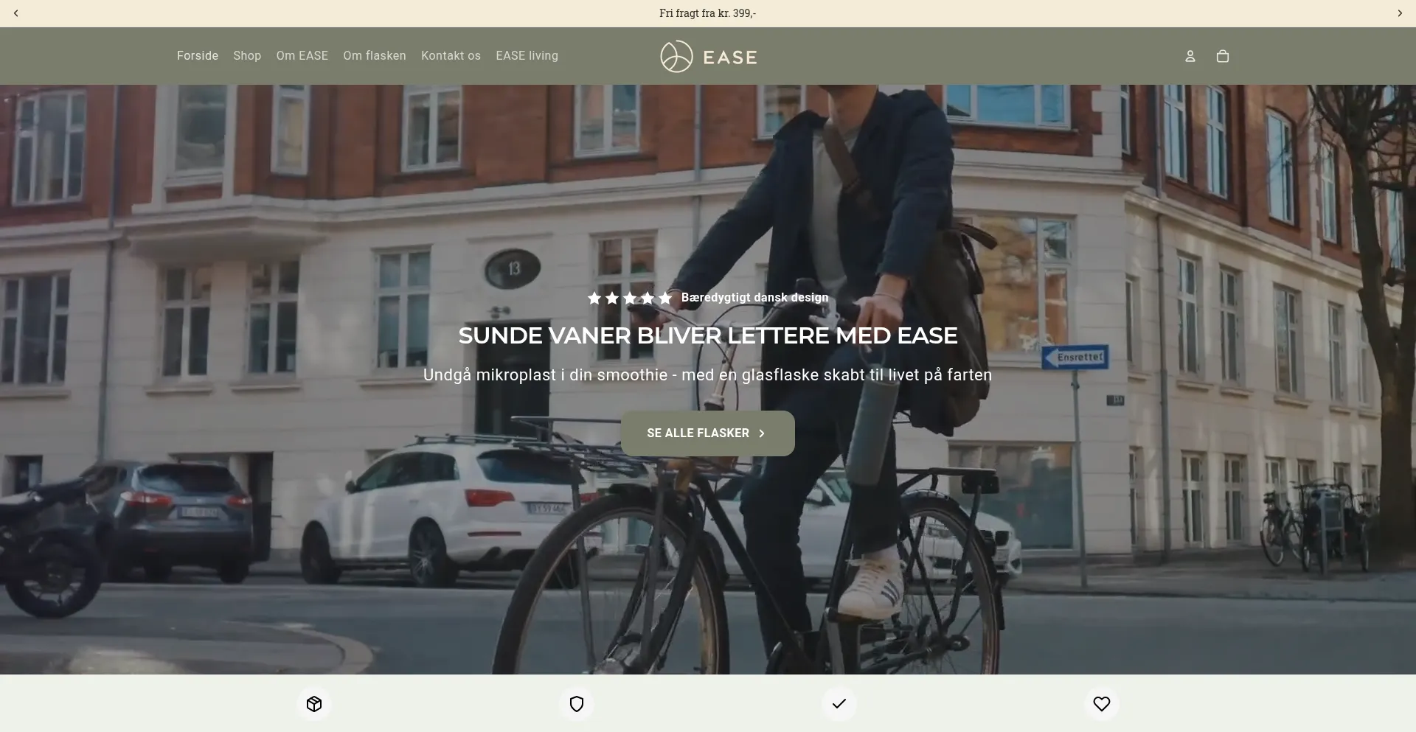The height and width of the screenshot is (732, 1416).
Task: Show next announcement with right arrow
Action: coord(1399,13)
